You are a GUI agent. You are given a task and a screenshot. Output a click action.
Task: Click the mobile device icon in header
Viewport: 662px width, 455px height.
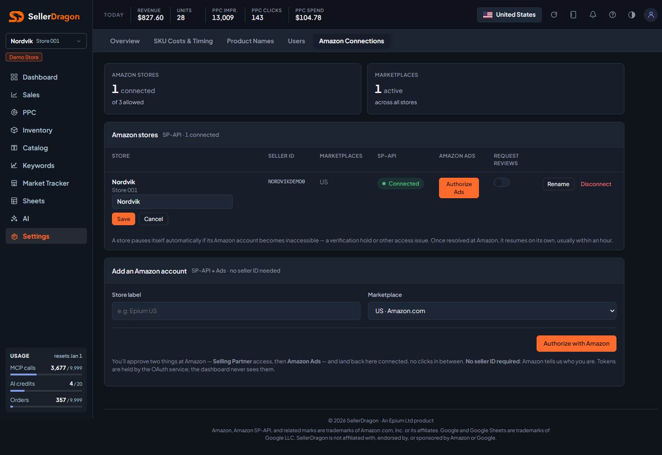pos(573,15)
